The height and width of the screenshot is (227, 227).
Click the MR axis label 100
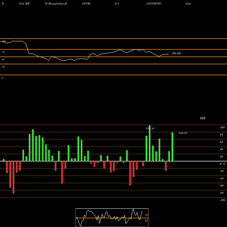[222, 128]
